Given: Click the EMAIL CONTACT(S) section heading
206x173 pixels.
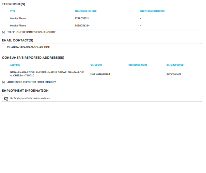Looking at the screenshot, I should [x=18, y=40].
